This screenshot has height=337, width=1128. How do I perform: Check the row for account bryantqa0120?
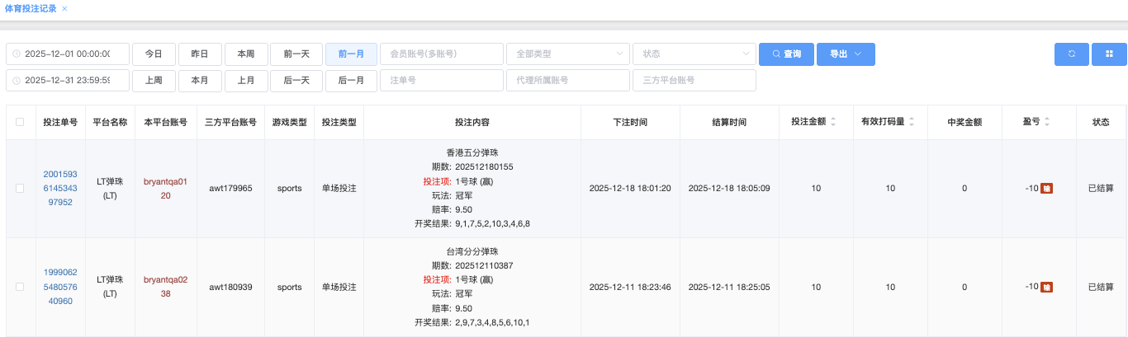(20, 189)
